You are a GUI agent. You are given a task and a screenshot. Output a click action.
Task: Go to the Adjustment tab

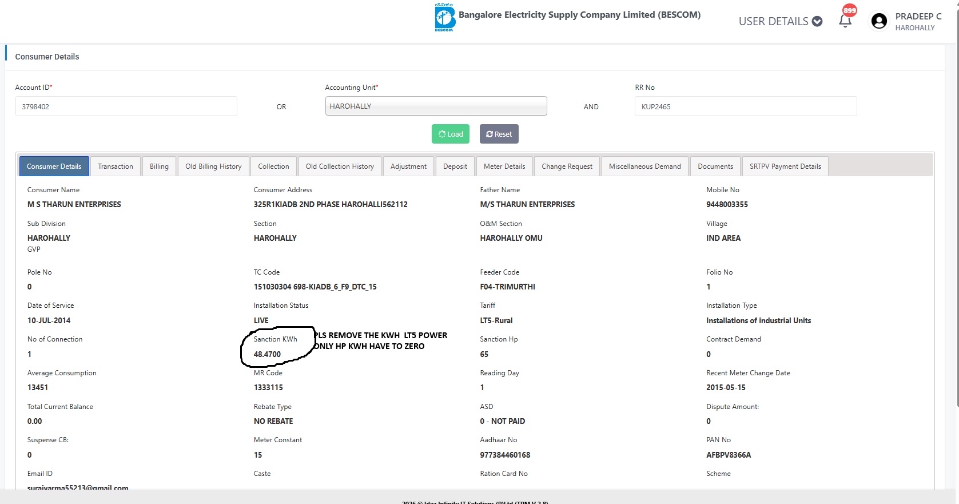coord(408,166)
